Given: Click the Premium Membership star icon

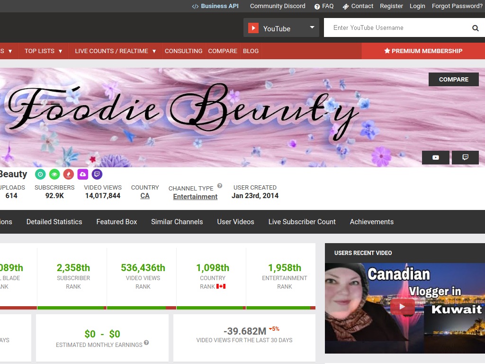Looking at the screenshot, I should pos(387,51).
